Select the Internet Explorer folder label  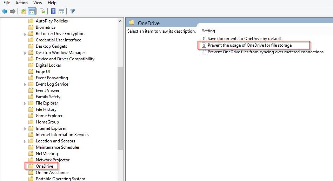pos(51,128)
